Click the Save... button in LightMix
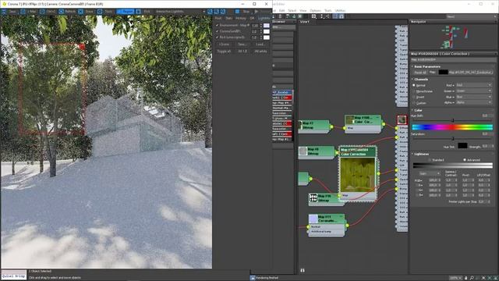Viewport: 499px width, 281px height. pyautogui.click(x=242, y=44)
